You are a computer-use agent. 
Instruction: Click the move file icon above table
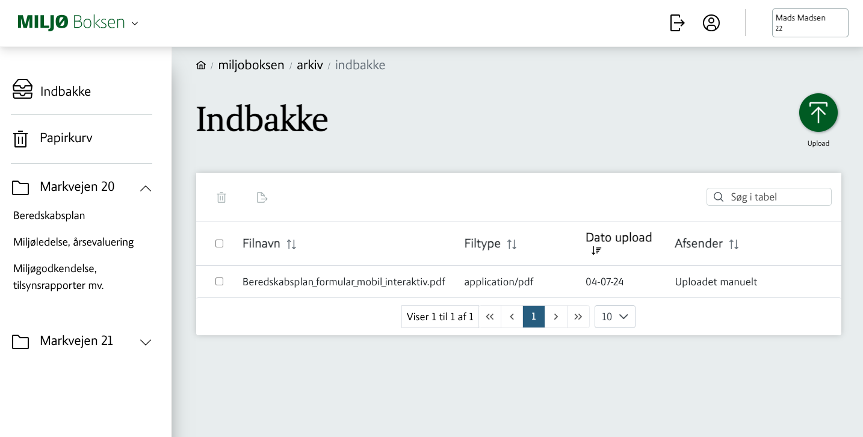(262, 197)
